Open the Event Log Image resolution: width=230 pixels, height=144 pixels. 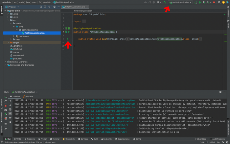pyautogui.click(x=201, y=139)
